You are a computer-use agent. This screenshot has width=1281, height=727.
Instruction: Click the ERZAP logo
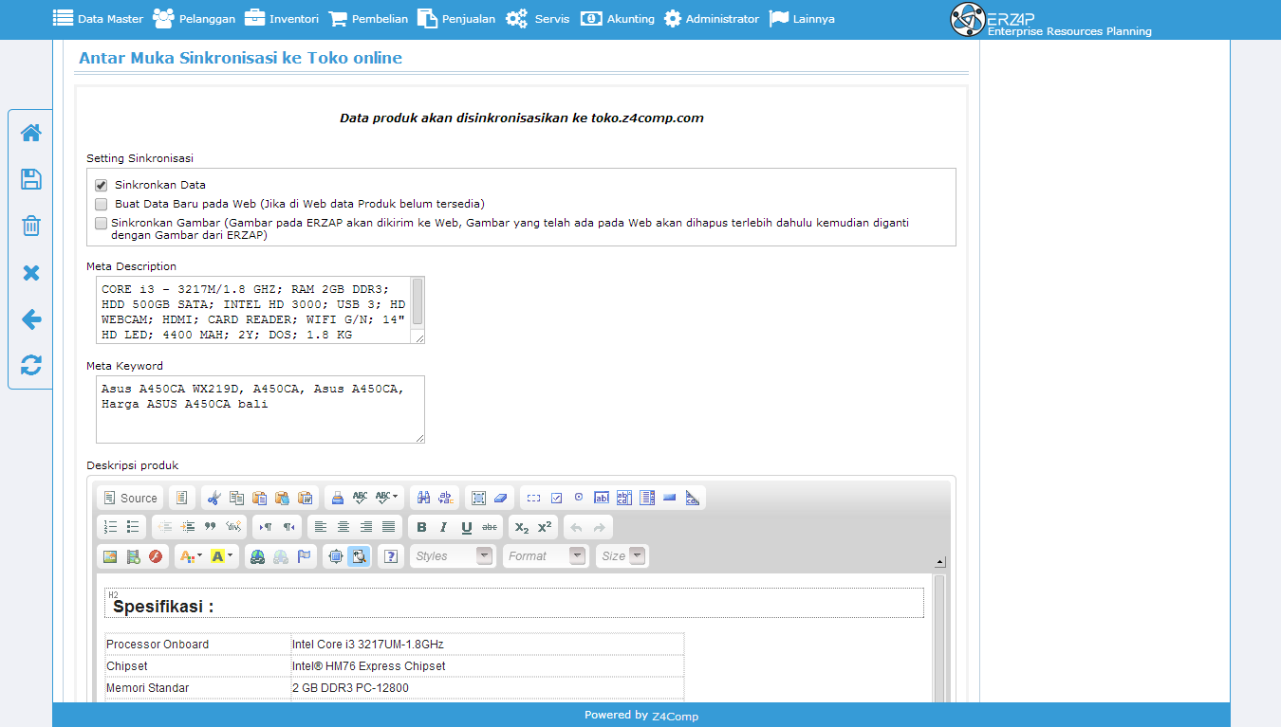(1050, 20)
